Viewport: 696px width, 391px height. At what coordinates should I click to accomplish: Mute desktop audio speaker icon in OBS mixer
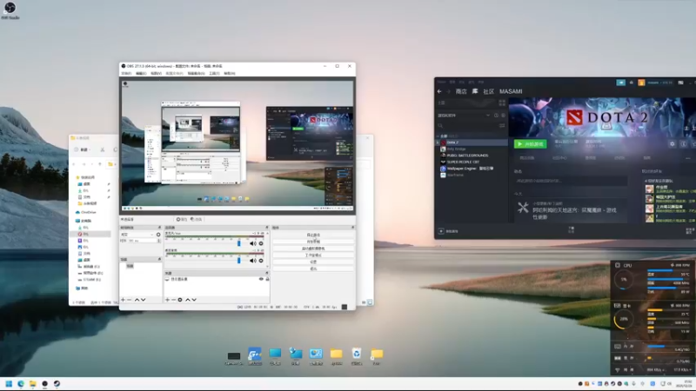[x=252, y=243]
